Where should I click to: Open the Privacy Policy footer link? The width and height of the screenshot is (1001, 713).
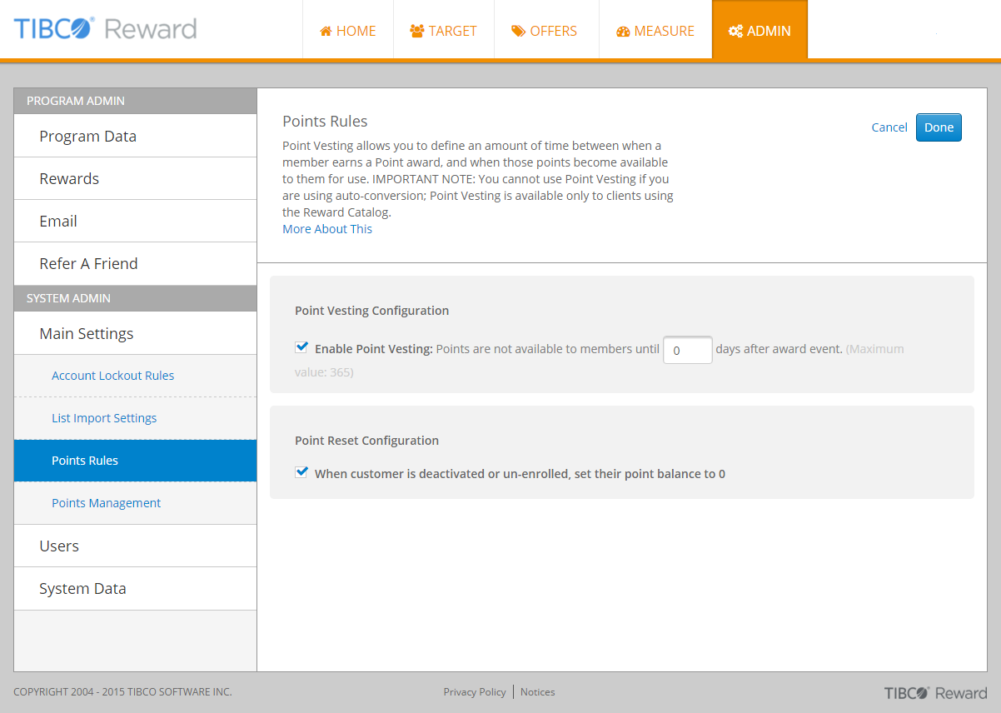tap(475, 692)
